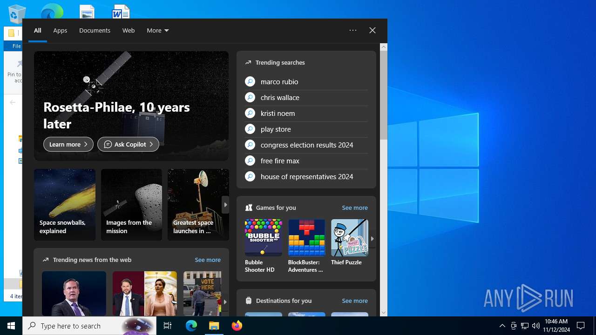Open the File menu in File Explorer
This screenshot has height=335, width=596.
[16, 46]
